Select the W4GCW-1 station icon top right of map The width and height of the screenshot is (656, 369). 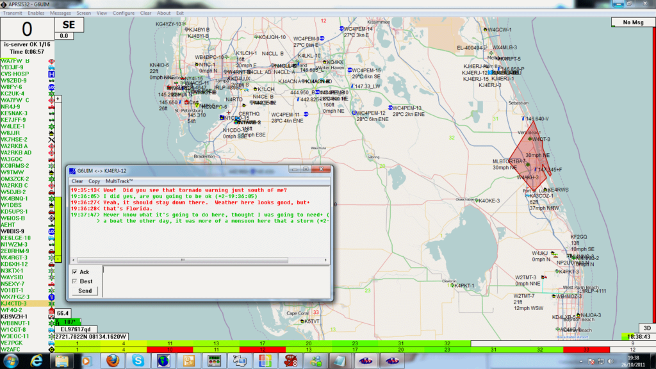pyautogui.click(x=485, y=29)
